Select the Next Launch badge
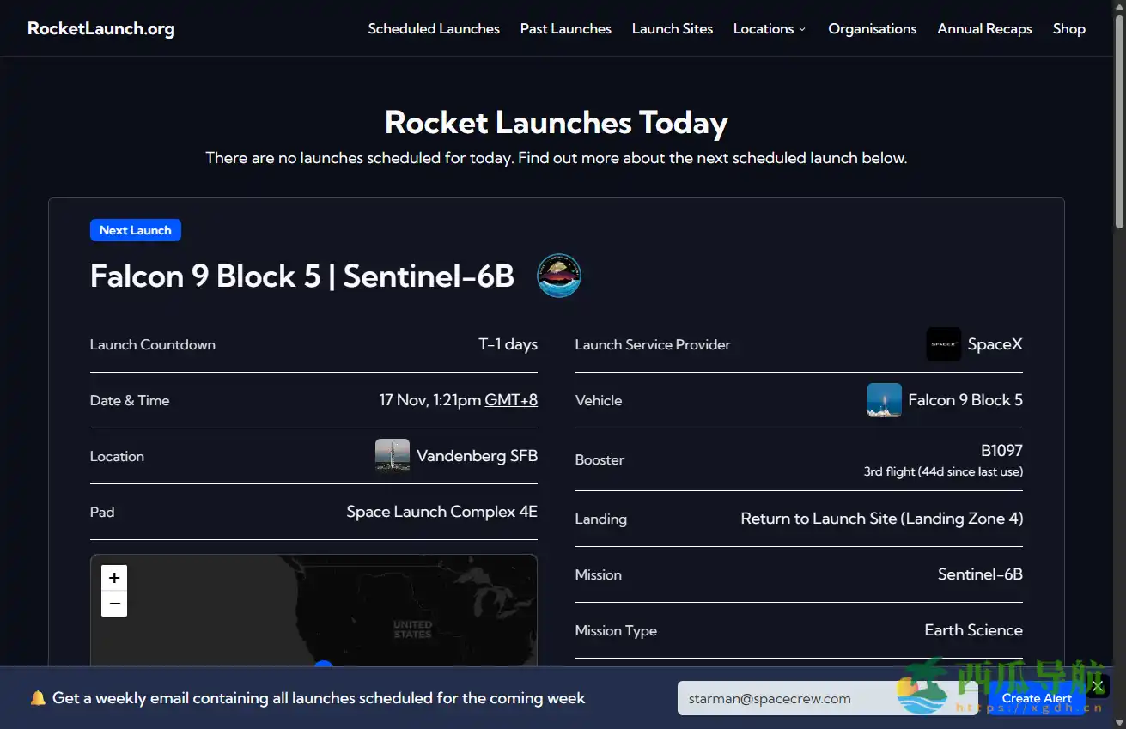1126x729 pixels. pyautogui.click(x=135, y=229)
